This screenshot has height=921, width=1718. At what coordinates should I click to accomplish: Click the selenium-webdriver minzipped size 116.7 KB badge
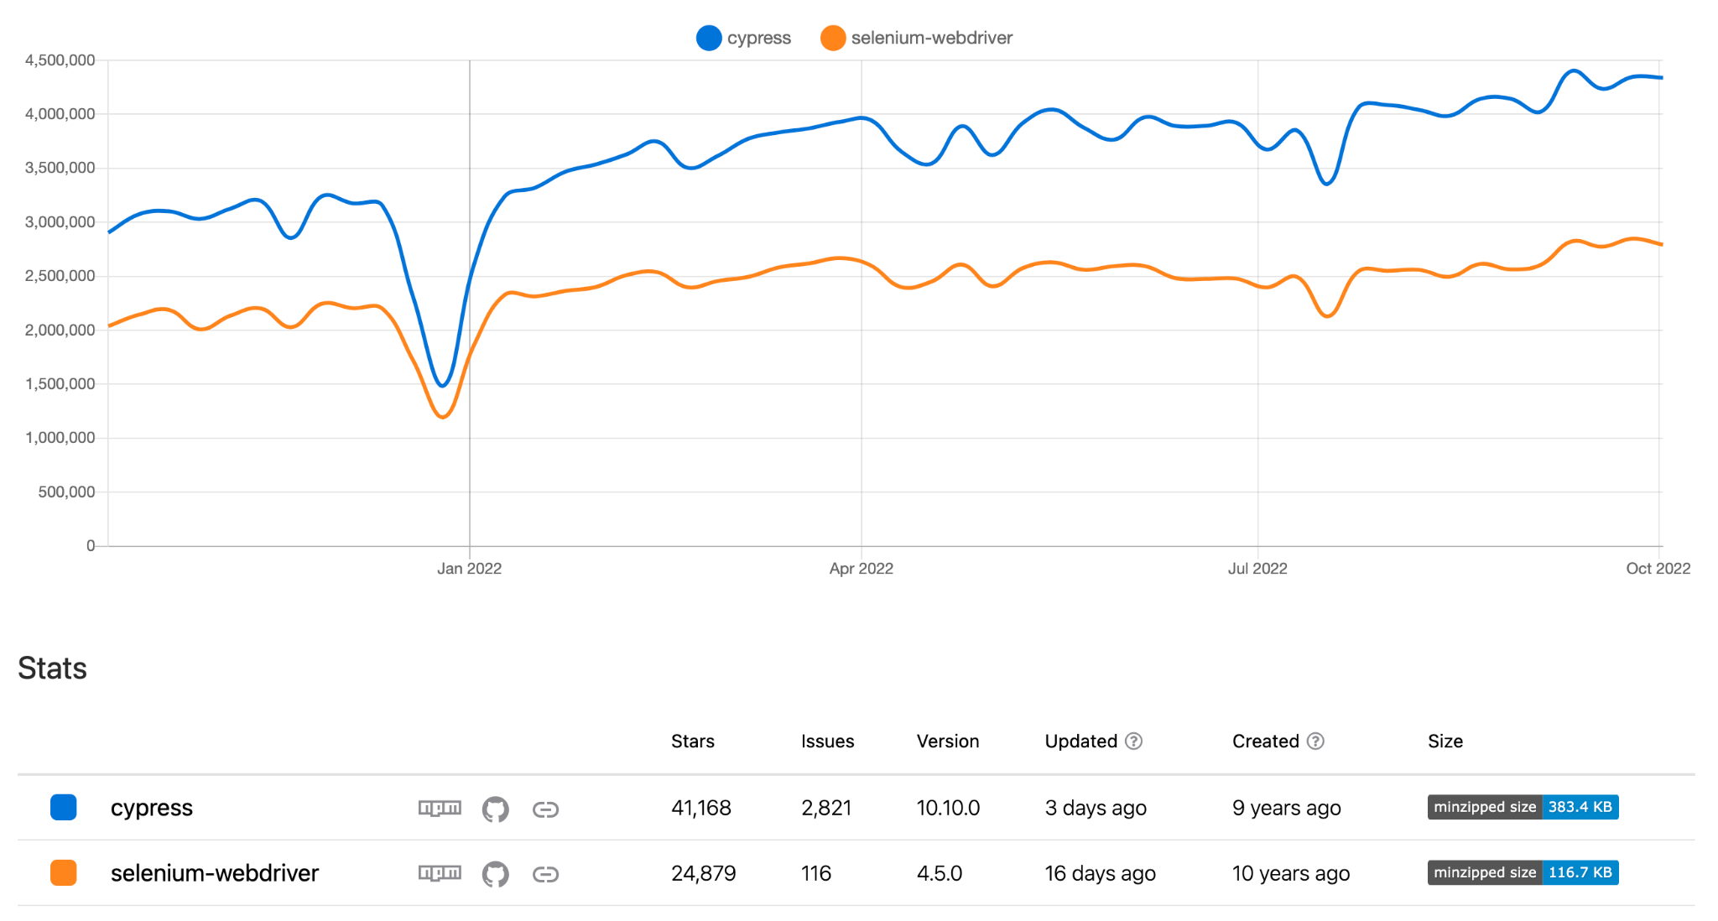coord(1523,872)
